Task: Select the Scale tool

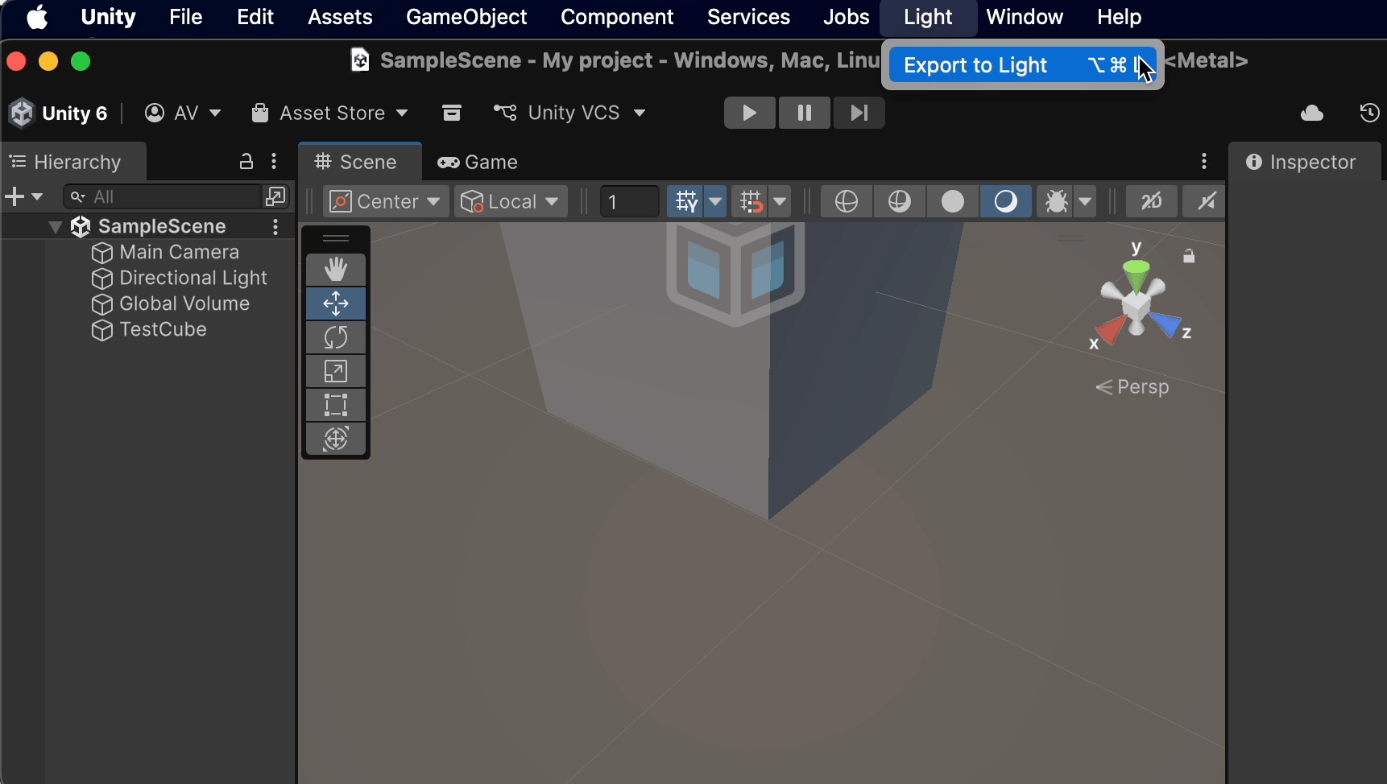Action: click(336, 371)
